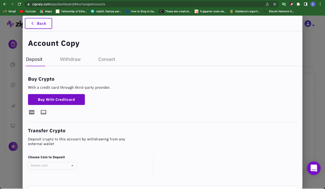325x189 pixels.
Task: Open the monitor sidebar icon
Action: click(13, 126)
